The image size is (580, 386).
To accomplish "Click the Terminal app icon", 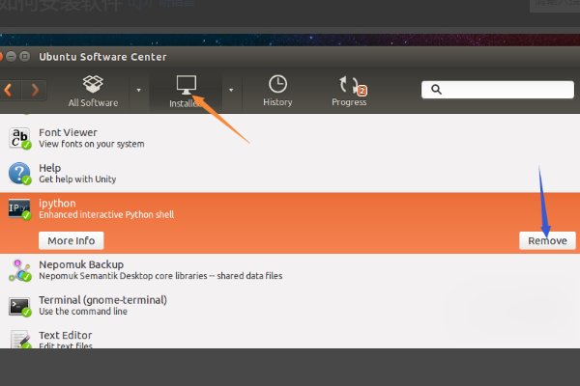I will 20,306.
